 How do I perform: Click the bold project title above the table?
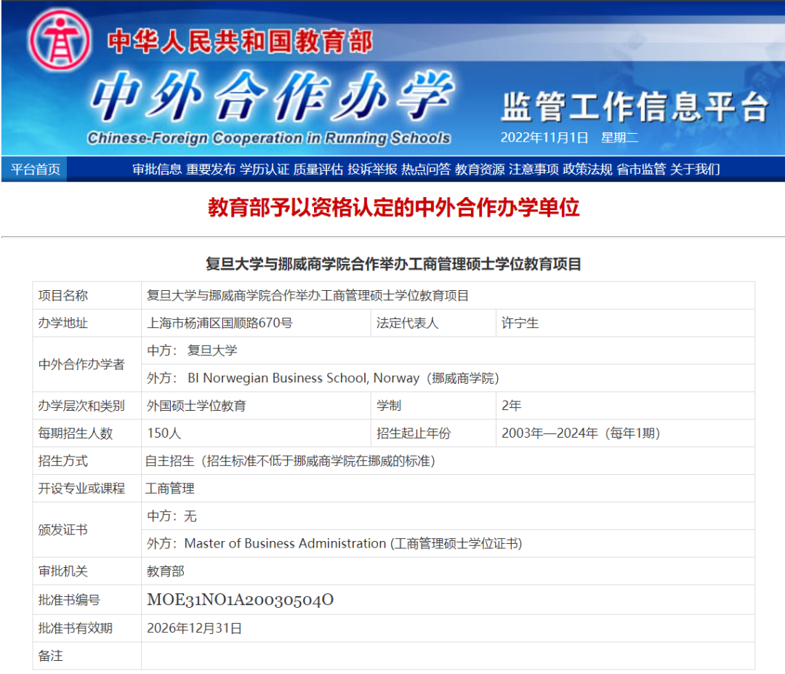(393, 264)
